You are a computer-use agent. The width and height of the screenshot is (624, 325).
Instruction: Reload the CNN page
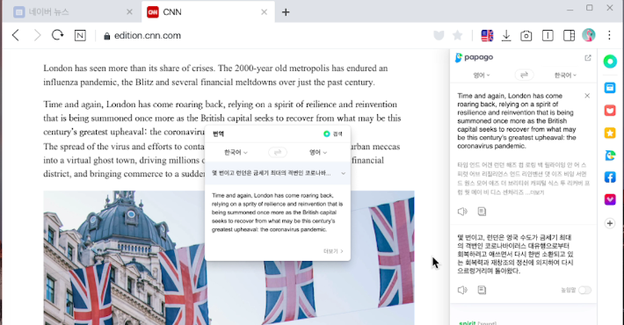tap(58, 35)
